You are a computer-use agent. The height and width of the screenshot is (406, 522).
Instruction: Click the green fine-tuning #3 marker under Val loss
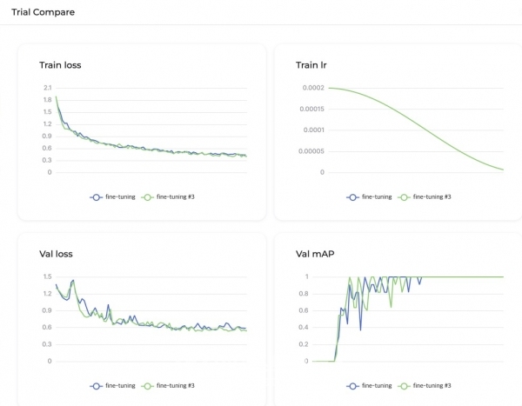click(147, 385)
